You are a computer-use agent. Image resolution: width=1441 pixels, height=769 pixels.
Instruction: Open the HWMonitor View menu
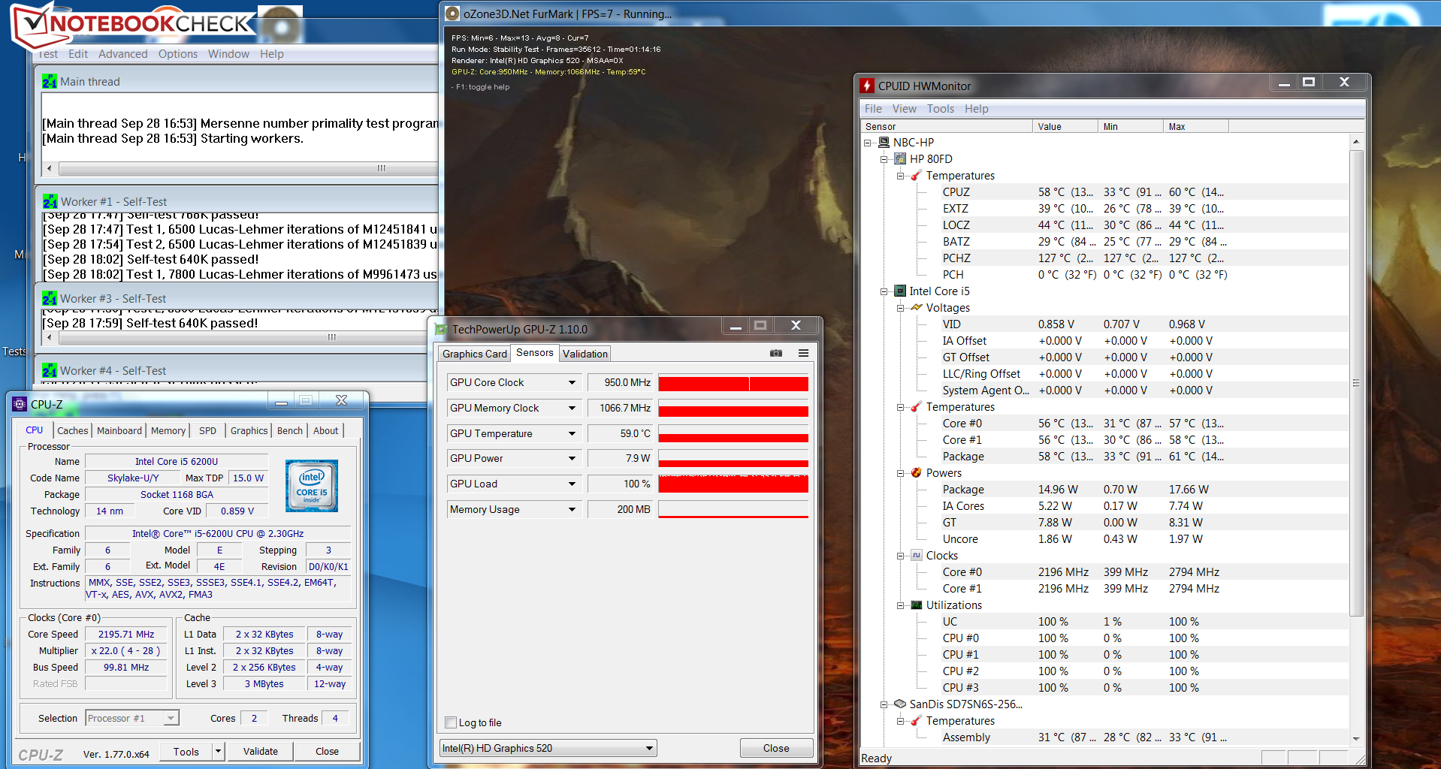[904, 109]
